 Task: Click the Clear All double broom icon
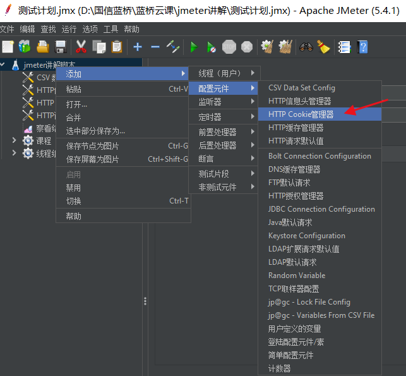click(285, 47)
